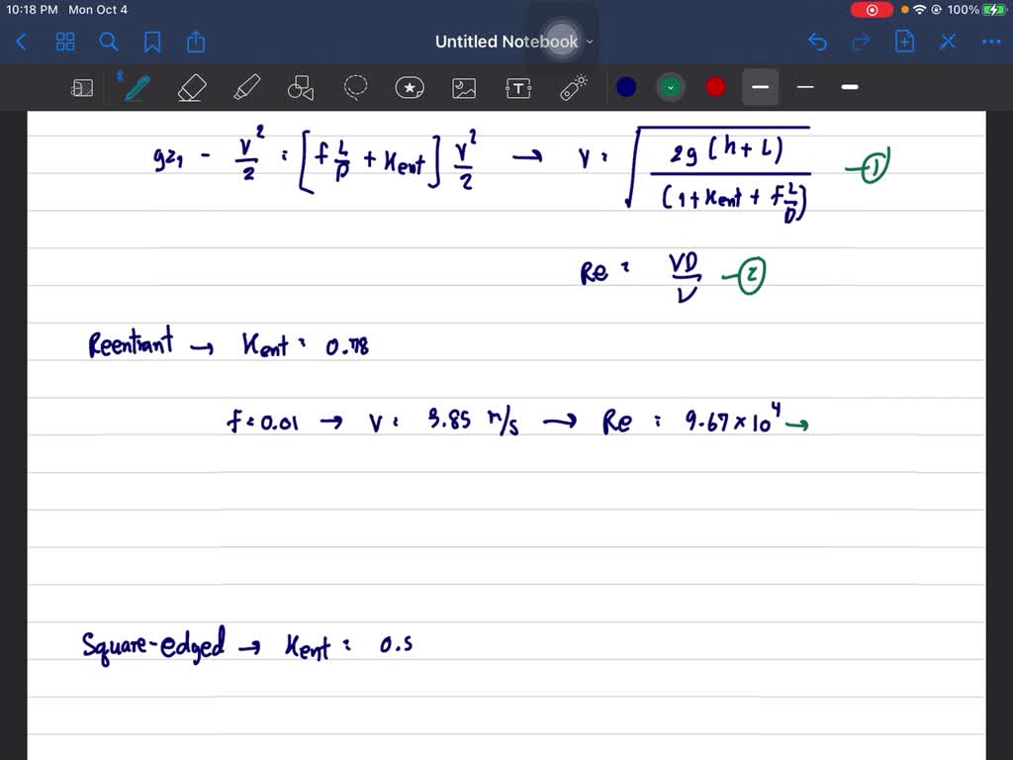Open the search in the notebook
1013x760 pixels.
click(x=107, y=42)
